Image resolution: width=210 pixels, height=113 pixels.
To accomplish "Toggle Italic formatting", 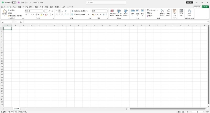I will [x=29, y=15].
